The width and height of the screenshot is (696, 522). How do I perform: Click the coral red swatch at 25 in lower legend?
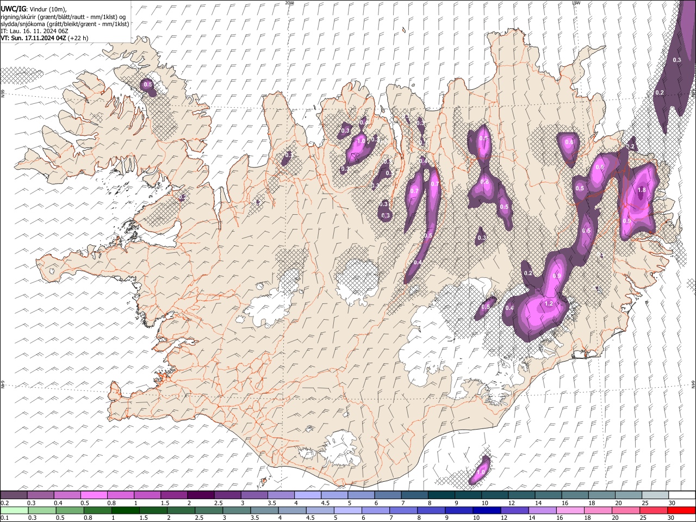(654, 510)
